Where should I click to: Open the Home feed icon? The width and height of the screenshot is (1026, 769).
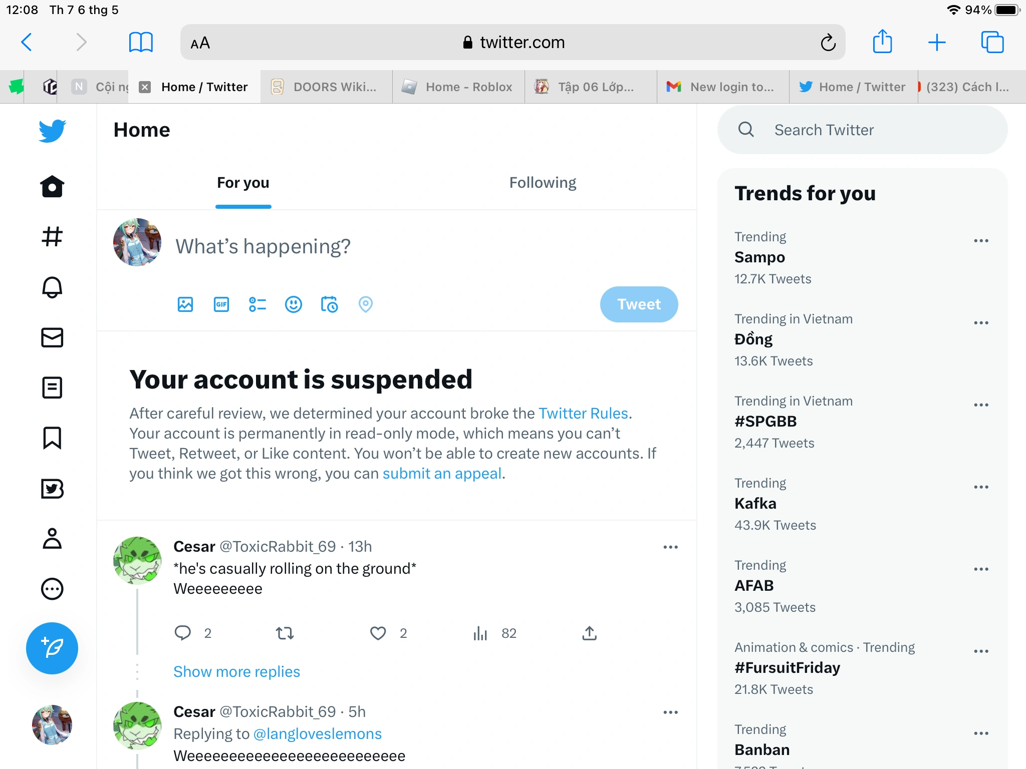click(x=52, y=186)
